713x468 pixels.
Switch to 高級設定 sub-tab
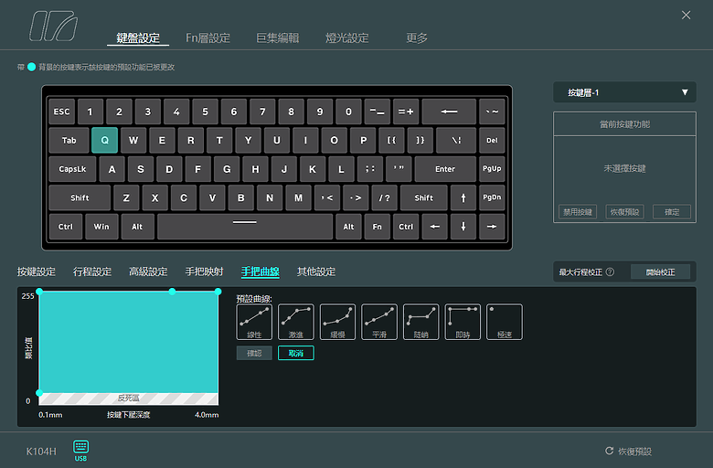pyautogui.click(x=148, y=271)
